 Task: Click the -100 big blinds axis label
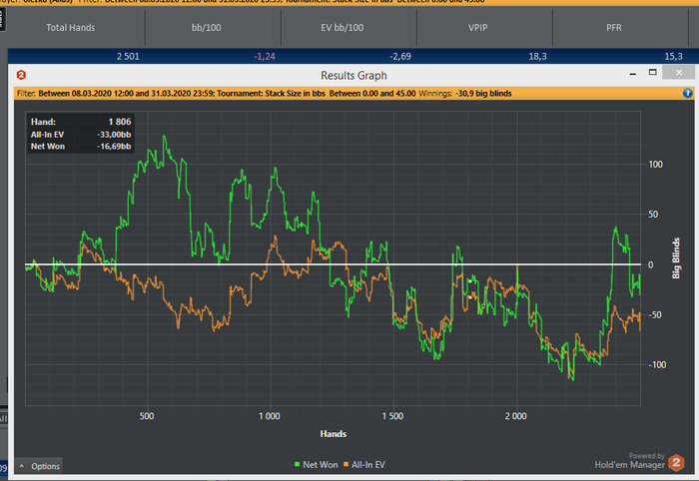pyautogui.click(x=657, y=365)
